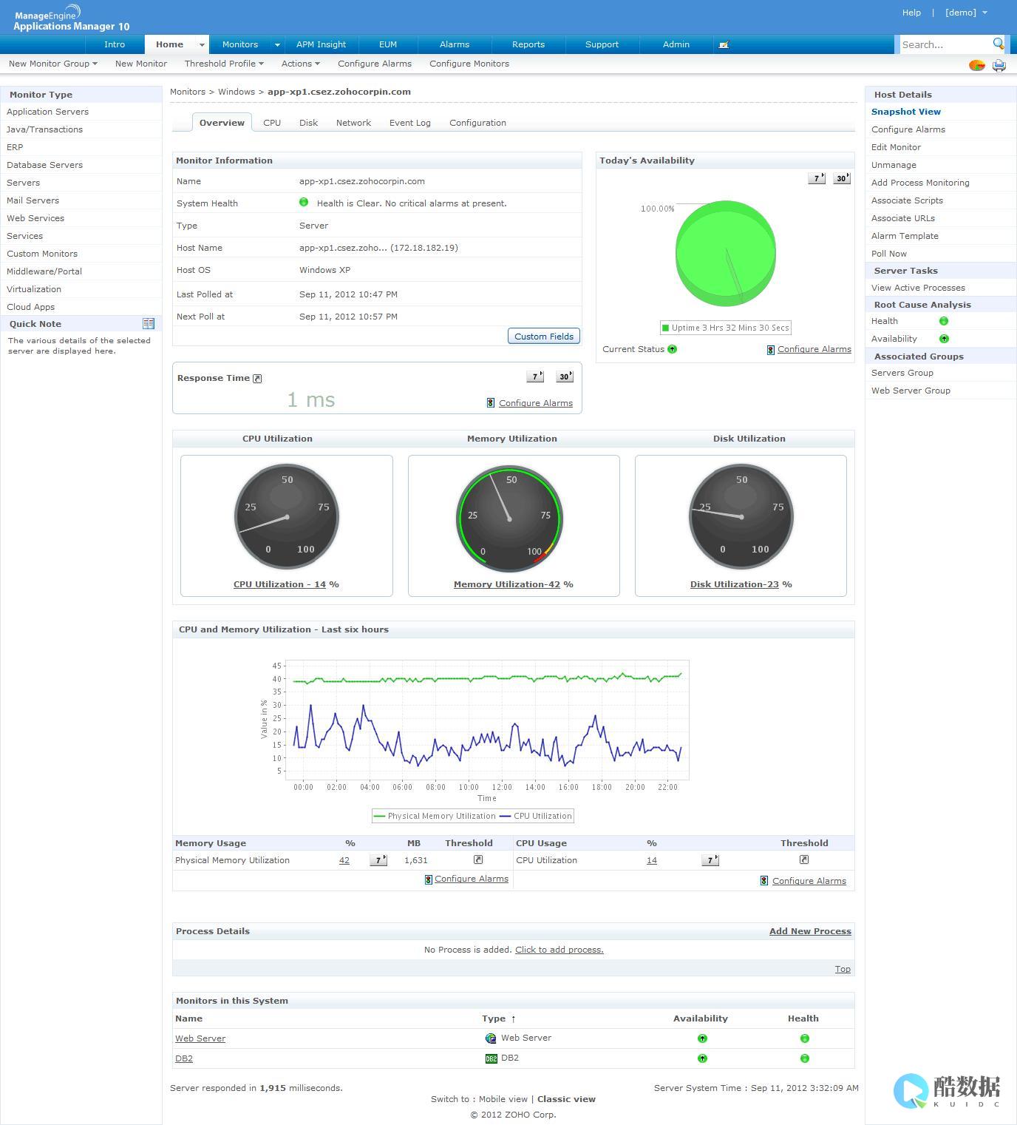Viewport: 1017px width, 1125px height.
Task: Click DB2 availability status icon
Action: pos(702,1058)
